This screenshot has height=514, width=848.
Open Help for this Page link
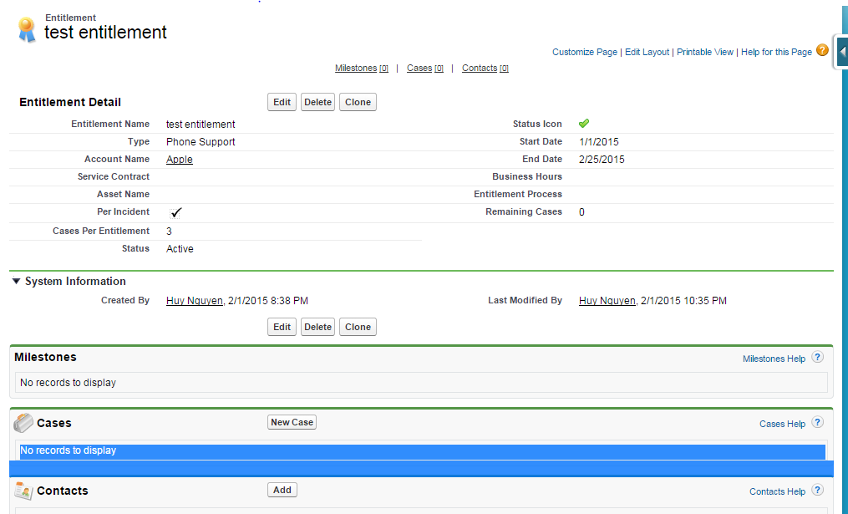[x=776, y=52]
